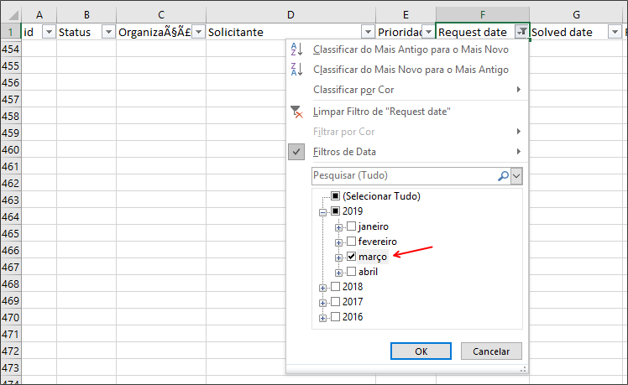Open the Solved date column filter dropdown
The height and width of the screenshot is (385, 628).
pyautogui.click(x=615, y=32)
